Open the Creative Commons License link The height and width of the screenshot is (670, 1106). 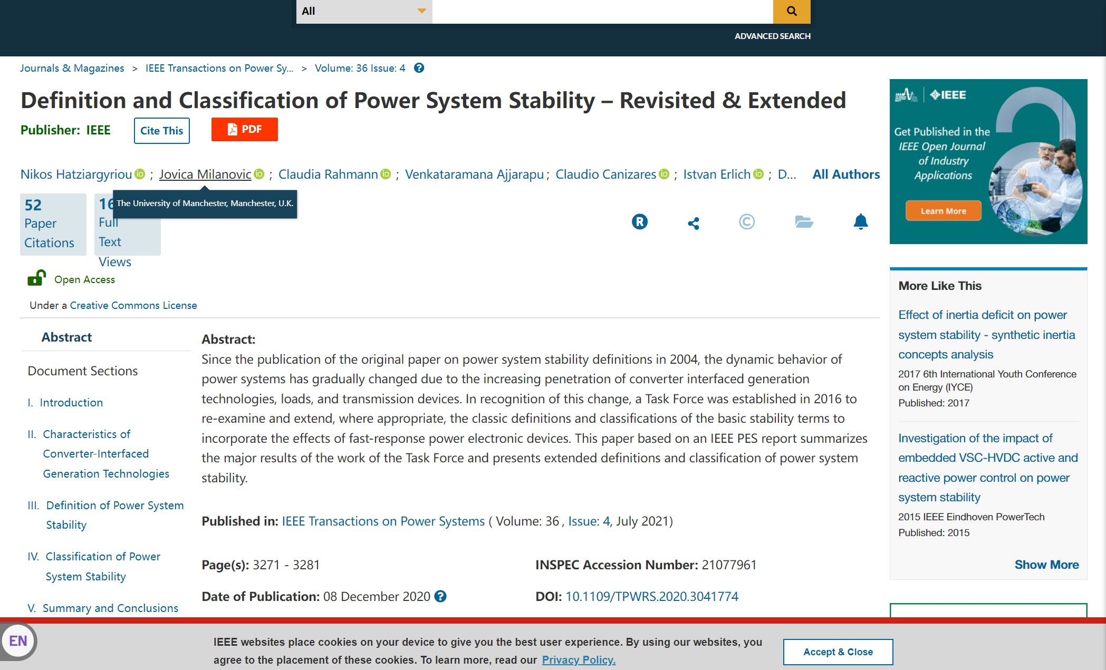click(133, 305)
